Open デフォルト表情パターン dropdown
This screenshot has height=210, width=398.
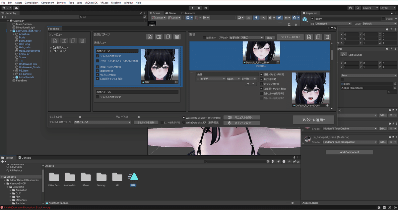[102, 122]
